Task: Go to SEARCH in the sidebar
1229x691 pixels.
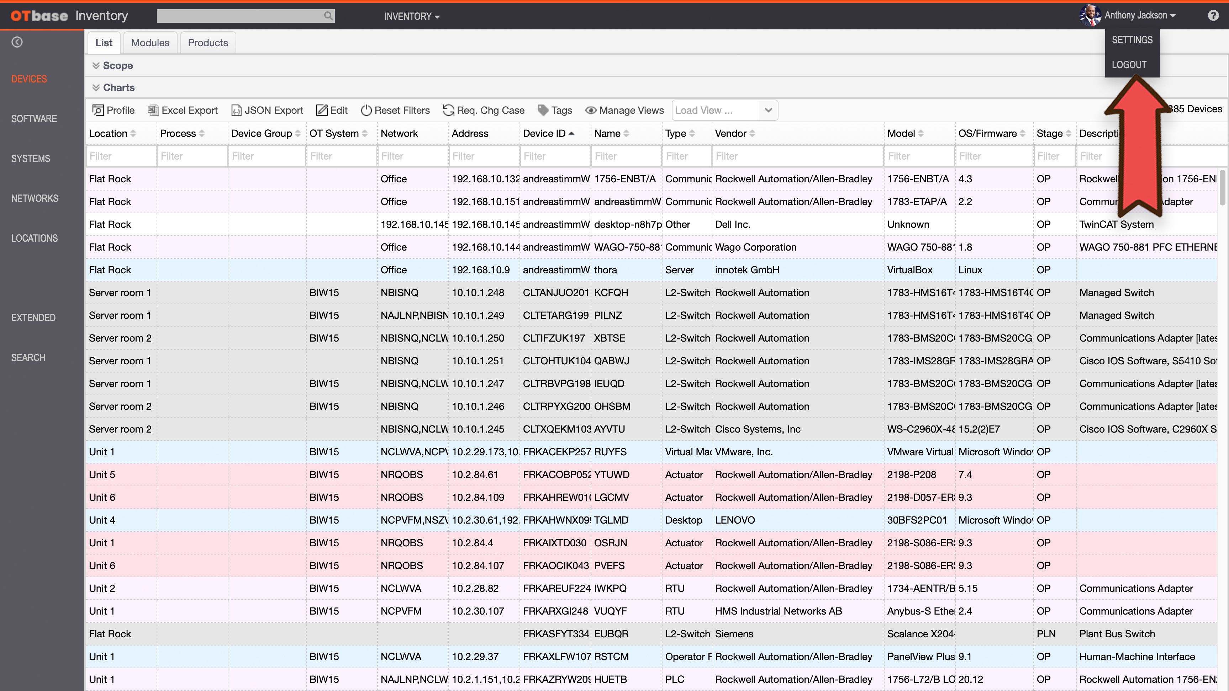Action: (28, 358)
